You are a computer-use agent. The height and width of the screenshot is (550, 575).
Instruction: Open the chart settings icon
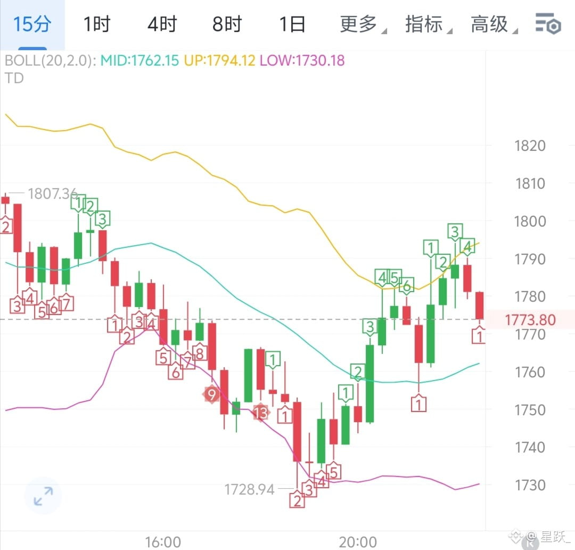click(x=548, y=24)
